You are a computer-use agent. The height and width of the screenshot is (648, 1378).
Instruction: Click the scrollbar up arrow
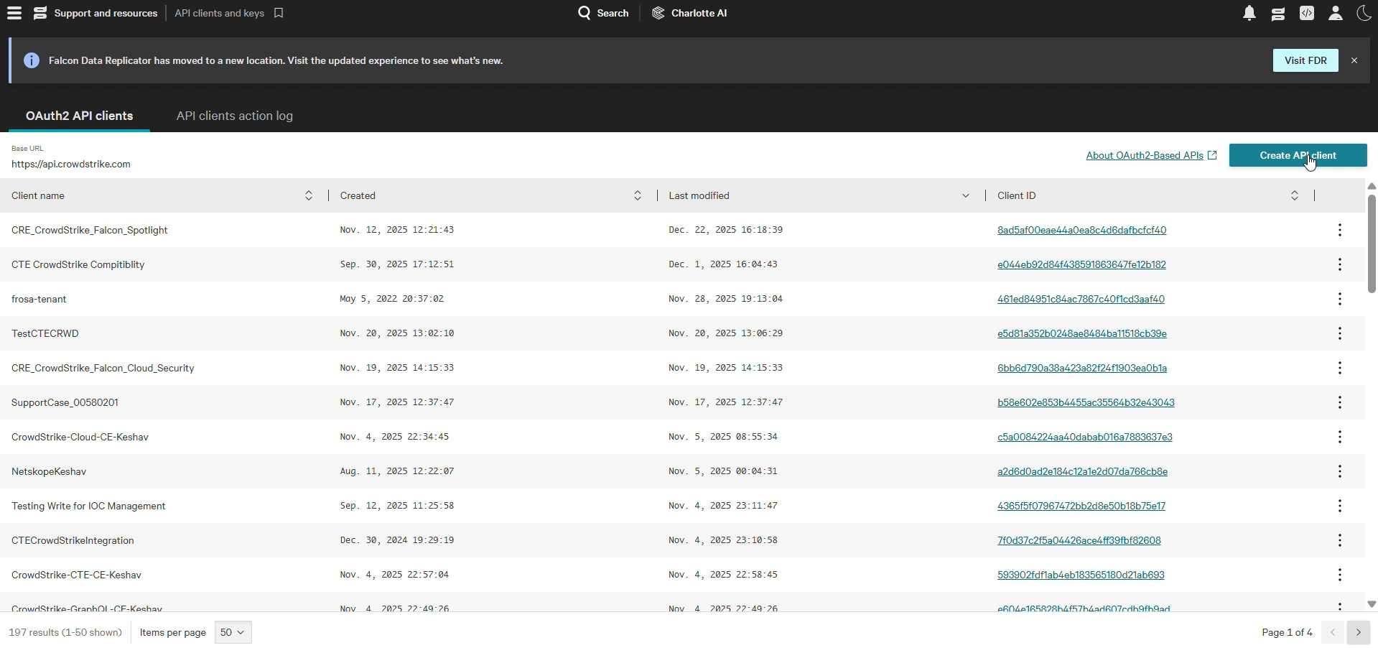pyautogui.click(x=1372, y=186)
